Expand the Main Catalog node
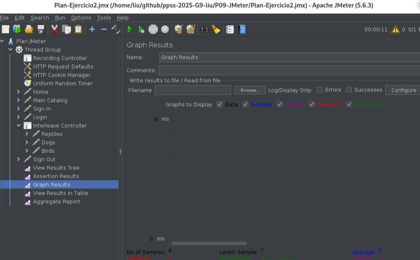Viewport: 420px width, 260px height. pyautogui.click(x=19, y=100)
